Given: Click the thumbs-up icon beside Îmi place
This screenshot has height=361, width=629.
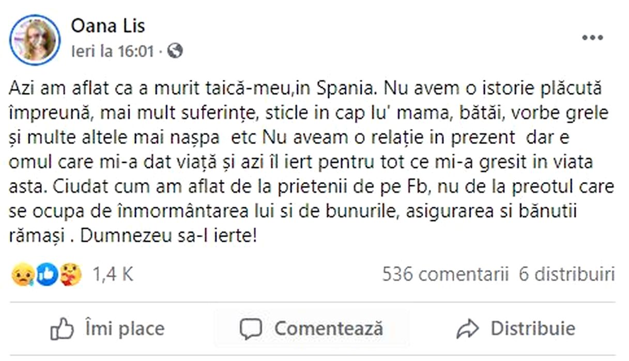Looking at the screenshot, I should 63,329.
